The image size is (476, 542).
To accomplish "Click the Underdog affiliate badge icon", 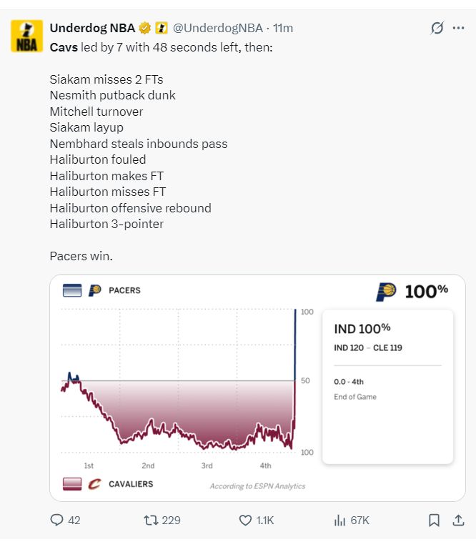I will pyautogui.click(x=162, y=28).
